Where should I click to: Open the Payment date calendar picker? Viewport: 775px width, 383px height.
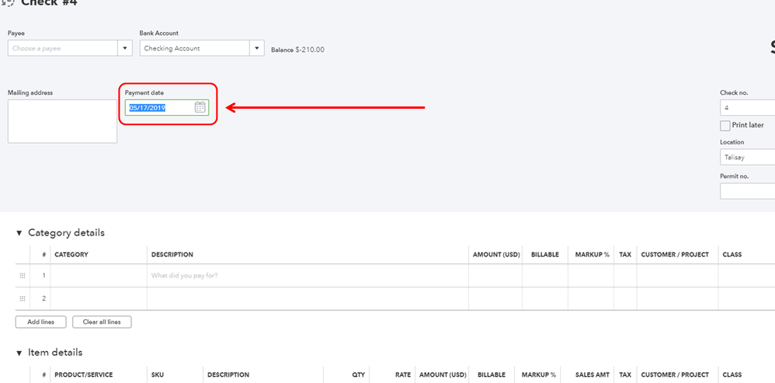click(x=200, y=107)
